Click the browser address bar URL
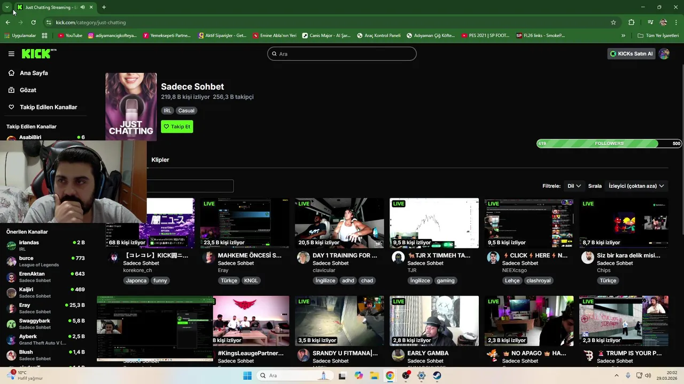The width and height of the screenshot is (684, 384). point(91,22)
